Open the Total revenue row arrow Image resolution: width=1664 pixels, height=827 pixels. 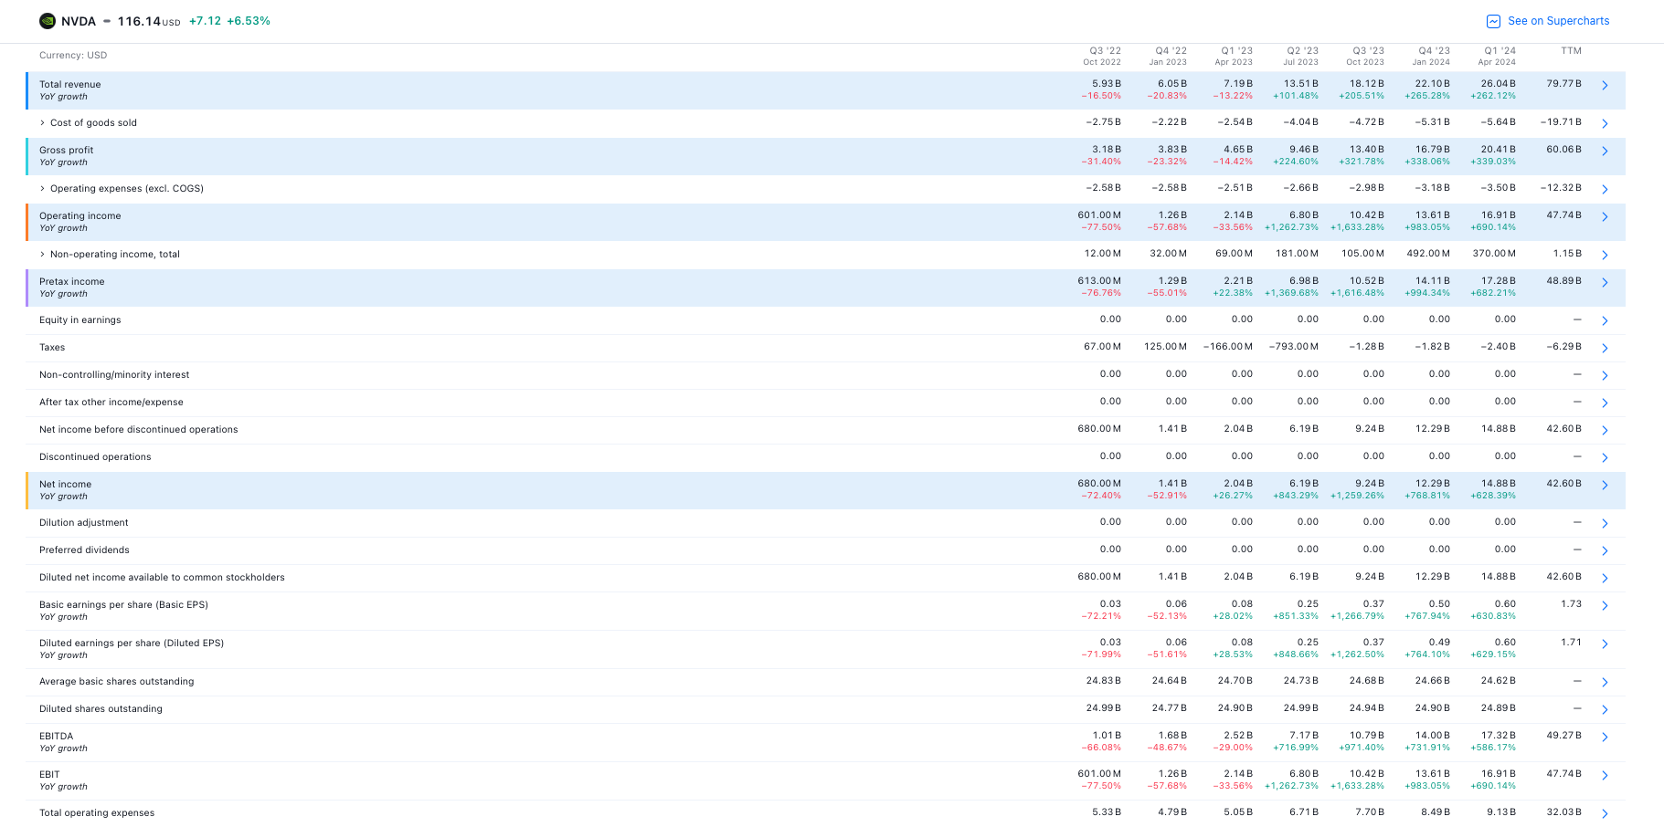[x=1605, y=85]
